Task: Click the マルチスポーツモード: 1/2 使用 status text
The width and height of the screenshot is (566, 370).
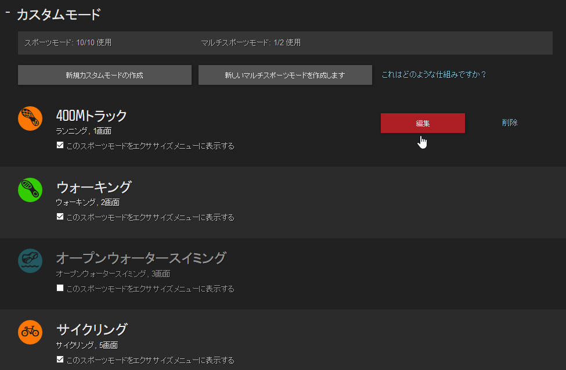Action: (x=251, y=42)
